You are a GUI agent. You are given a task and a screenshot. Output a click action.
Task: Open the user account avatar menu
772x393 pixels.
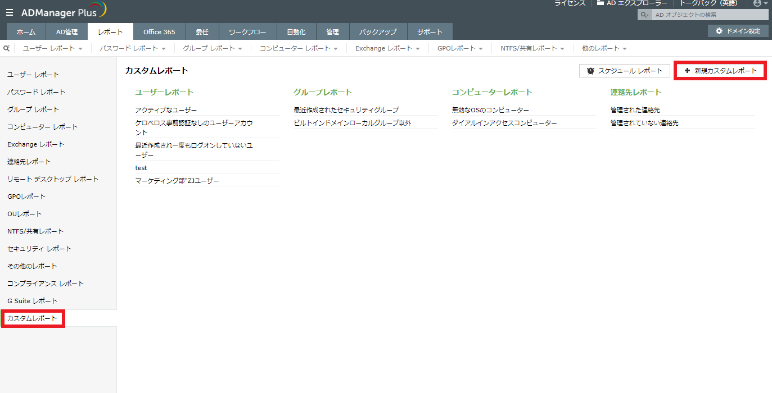coord(760,3)
